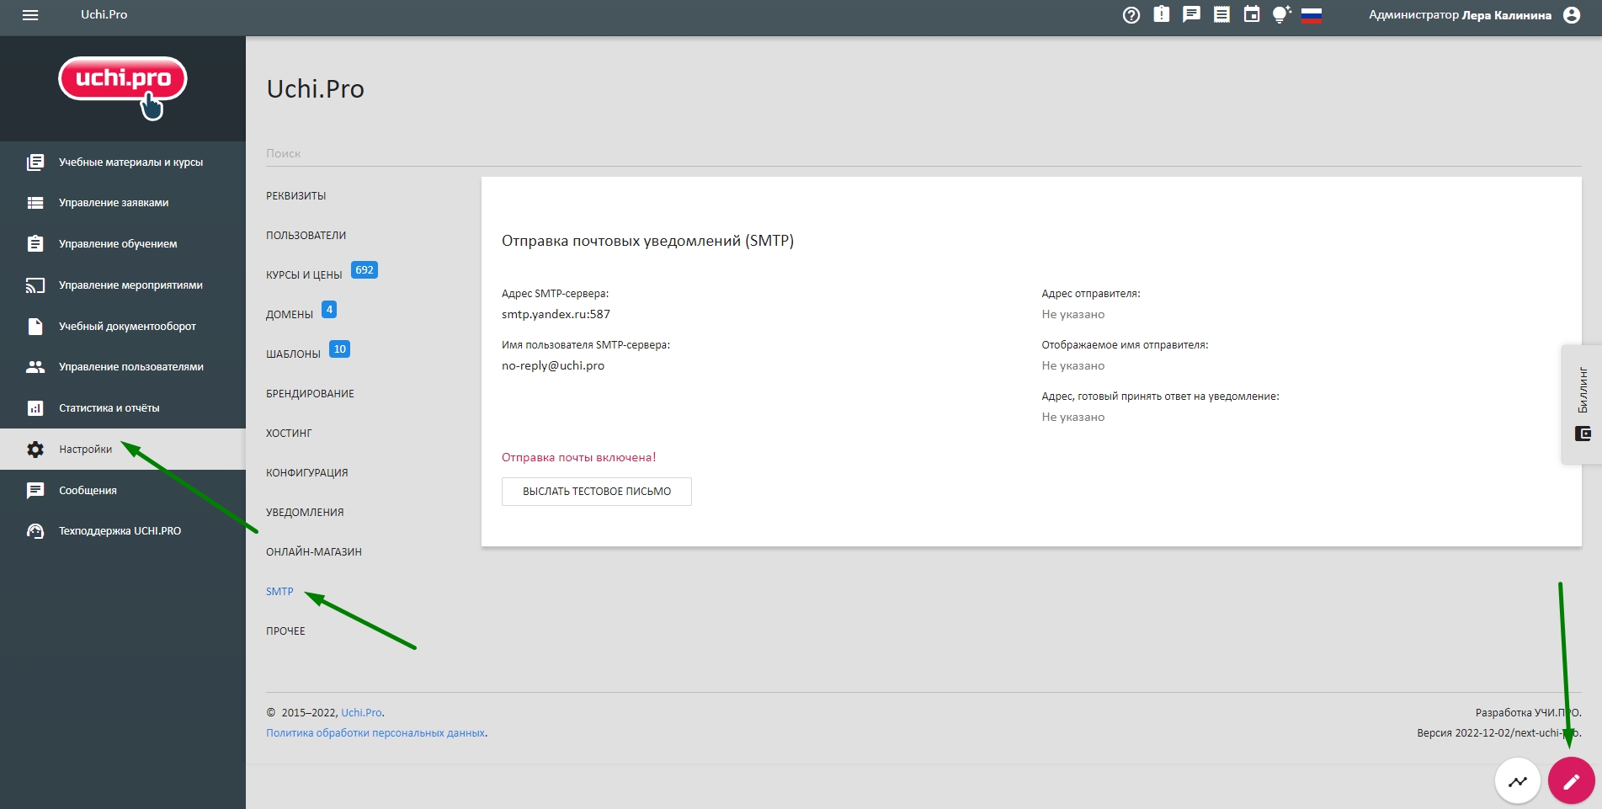Open the calendar events icon in header
Screen dimensions: 1602x809
click(x=1252, y=14)
